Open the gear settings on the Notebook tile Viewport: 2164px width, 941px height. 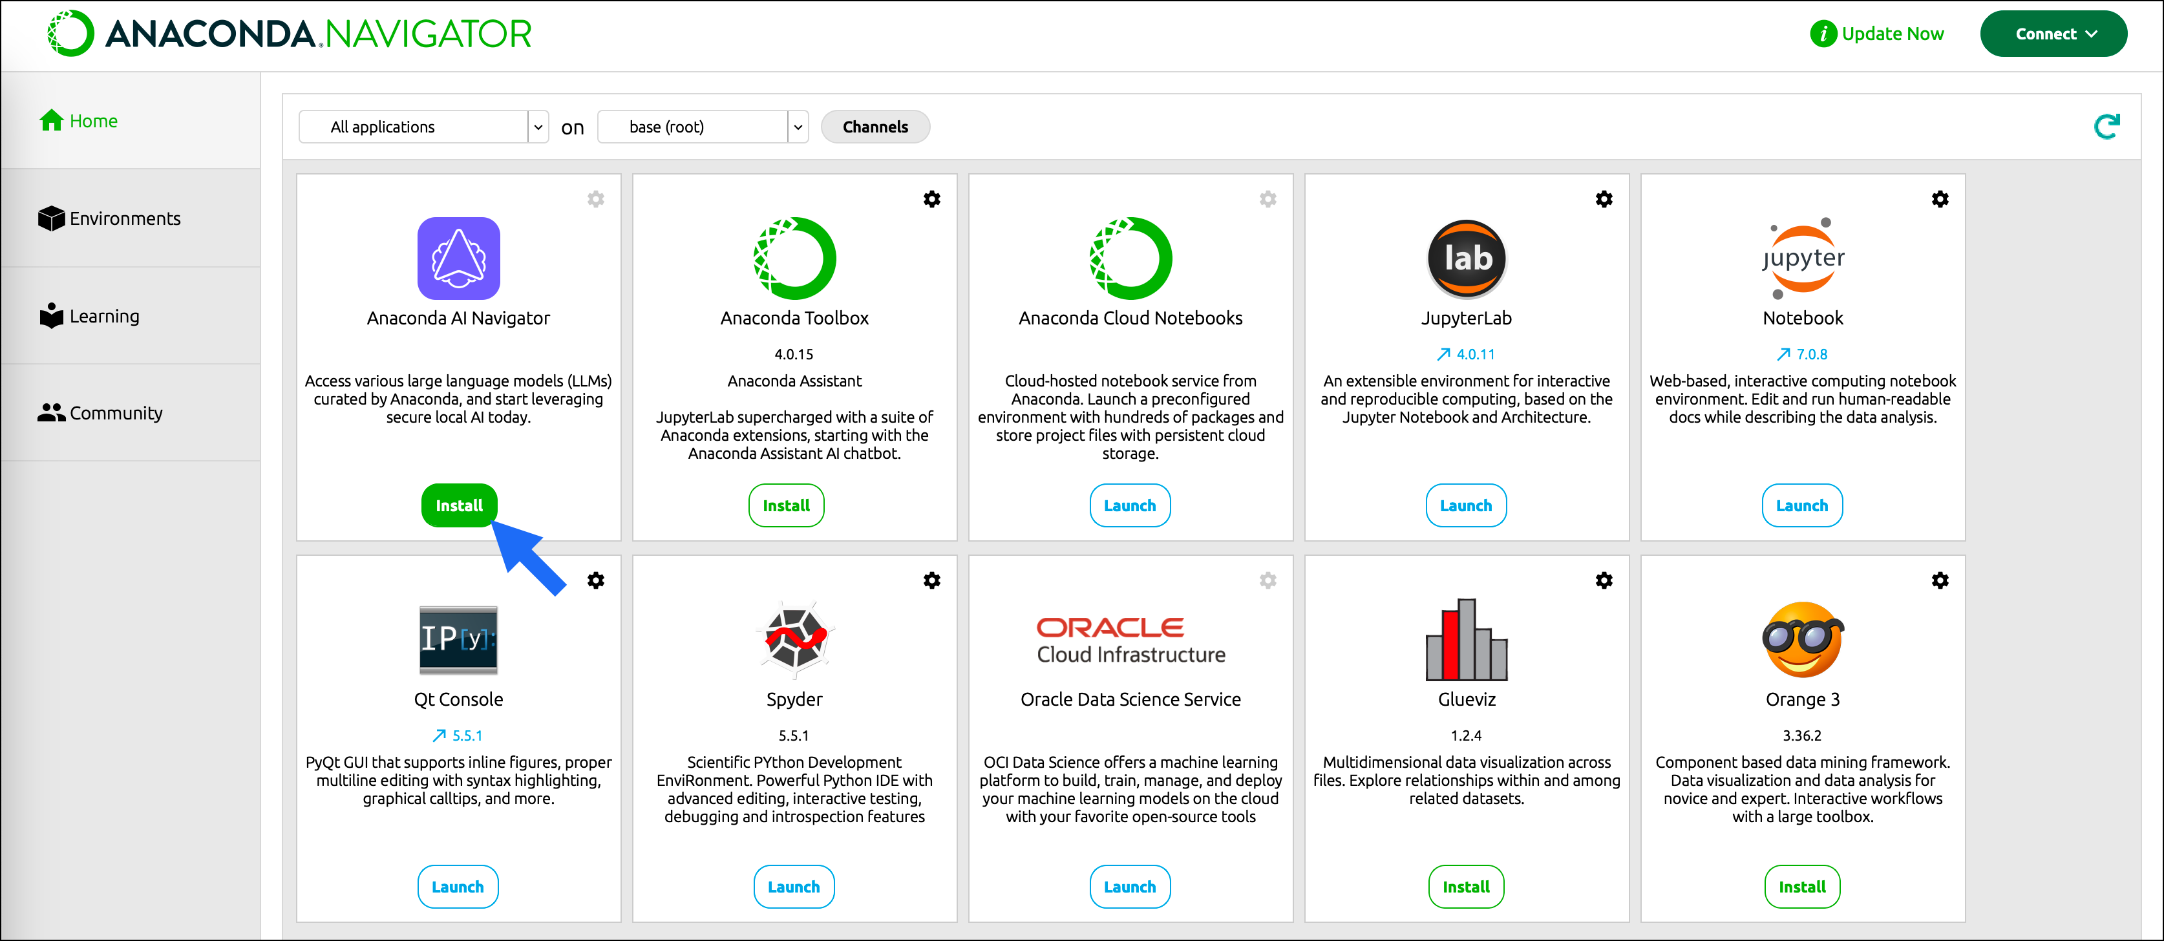click(x=1940, y=199)
